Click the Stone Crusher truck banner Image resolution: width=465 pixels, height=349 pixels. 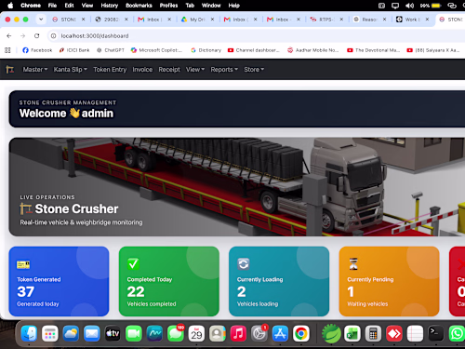click(237, 187)
